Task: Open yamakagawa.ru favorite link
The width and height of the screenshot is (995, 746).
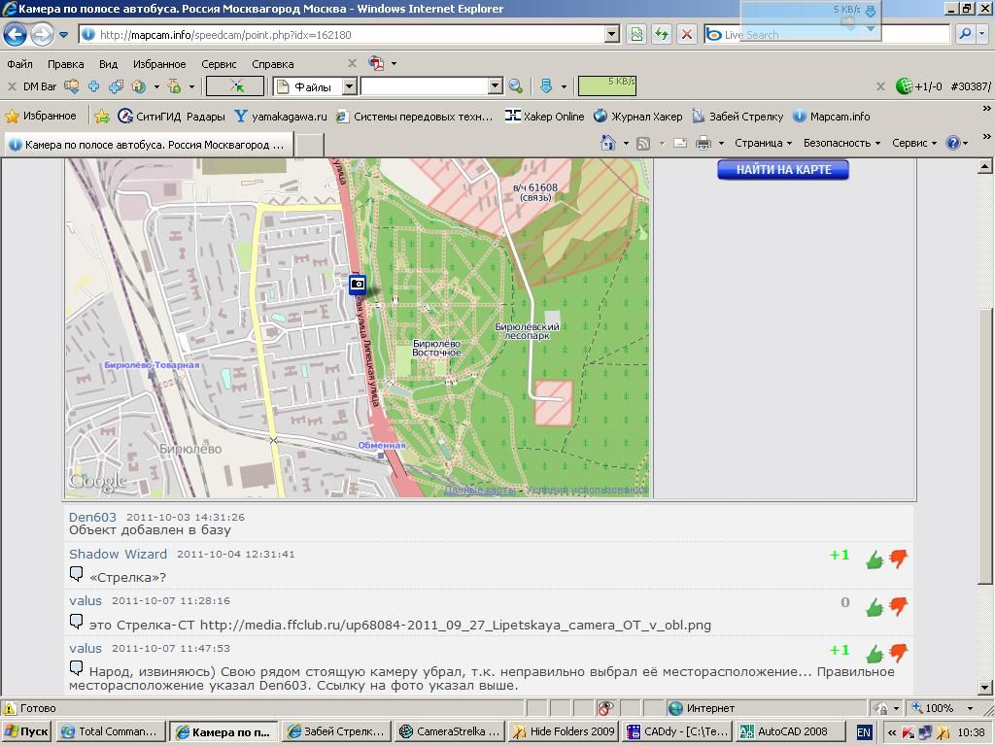Action: (x=281, y=117)
